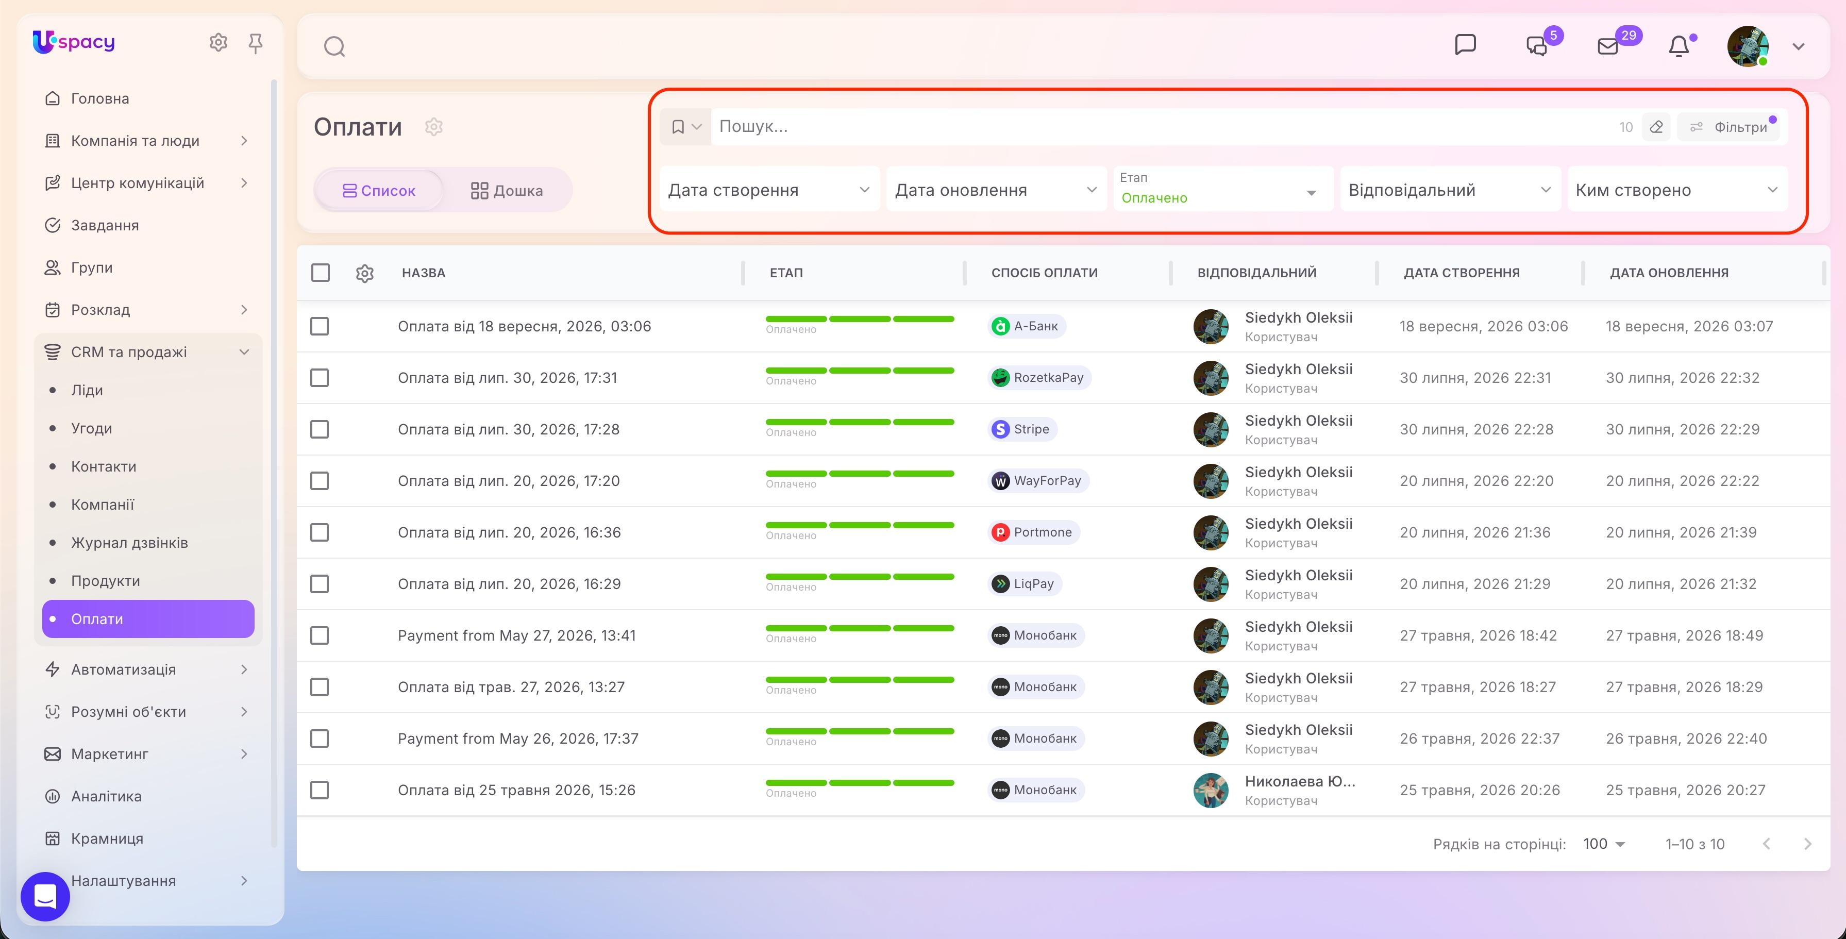Screen dimensions: 1846x939
Task: Open sidebar settings gear next to Uspacy logo
Action: pos(218,43)
